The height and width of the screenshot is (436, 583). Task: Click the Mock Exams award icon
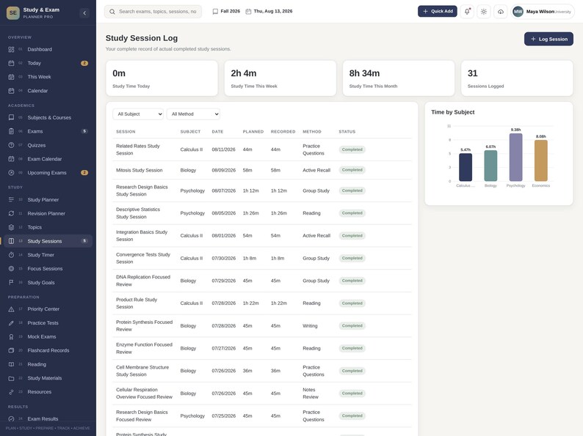[x=11, y=336]
